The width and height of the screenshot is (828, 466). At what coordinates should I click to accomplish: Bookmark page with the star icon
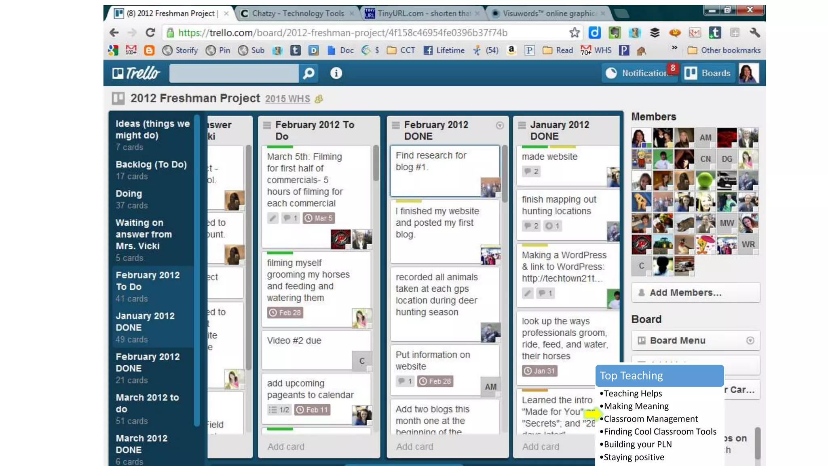[x=574, y=33]
